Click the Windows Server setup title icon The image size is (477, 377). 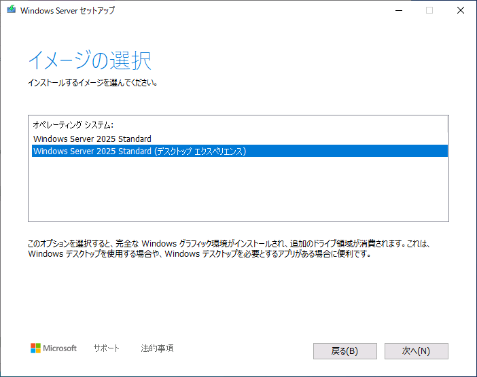12,10
